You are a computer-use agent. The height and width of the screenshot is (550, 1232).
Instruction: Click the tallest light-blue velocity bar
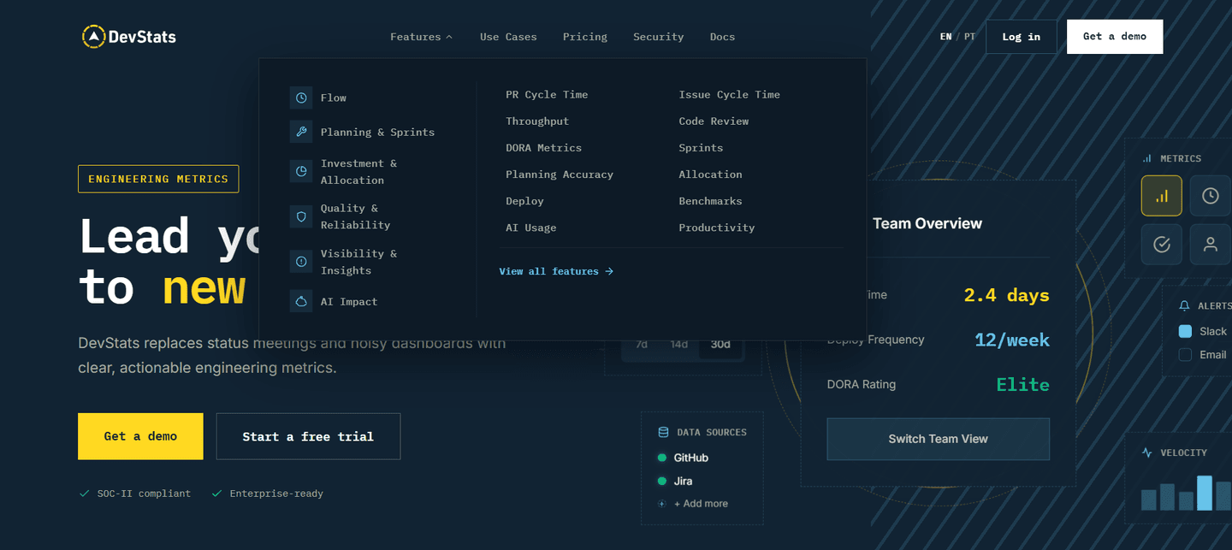point(1204,494)
